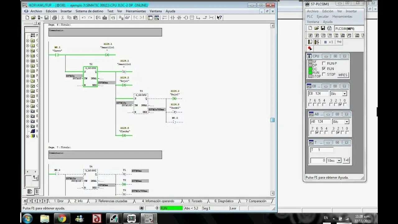The height and width of the screenshot is (224, 398).
Task: Click the Undo arrow in KOP toolbar
Action: 84,18
